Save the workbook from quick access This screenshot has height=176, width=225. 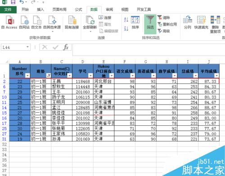pyautogui.click(x=13, y=2)
